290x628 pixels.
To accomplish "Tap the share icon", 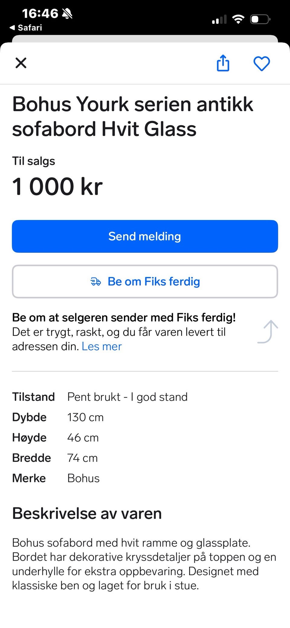I will coord(223,63).
